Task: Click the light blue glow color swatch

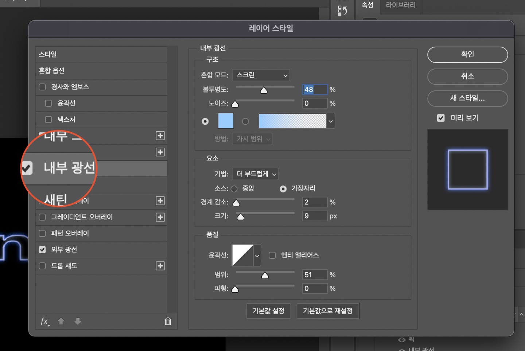Action: click(x=226, y=121)
